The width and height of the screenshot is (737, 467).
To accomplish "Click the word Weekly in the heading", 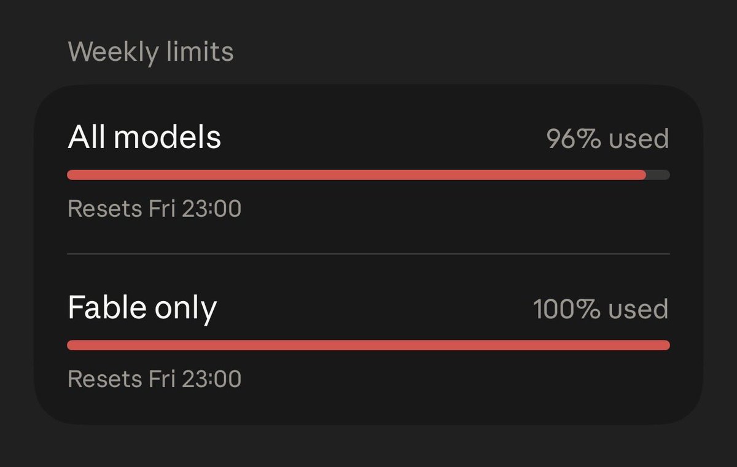I will pyautogui.click(x=114, y=53).
